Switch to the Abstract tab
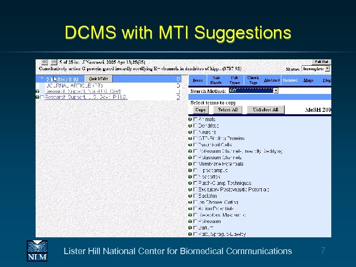The height and width of the screenshot is (267, 356). tap(272, 80)
